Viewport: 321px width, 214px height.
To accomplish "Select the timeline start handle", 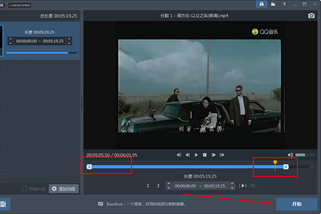I will (x=89, y=167).
